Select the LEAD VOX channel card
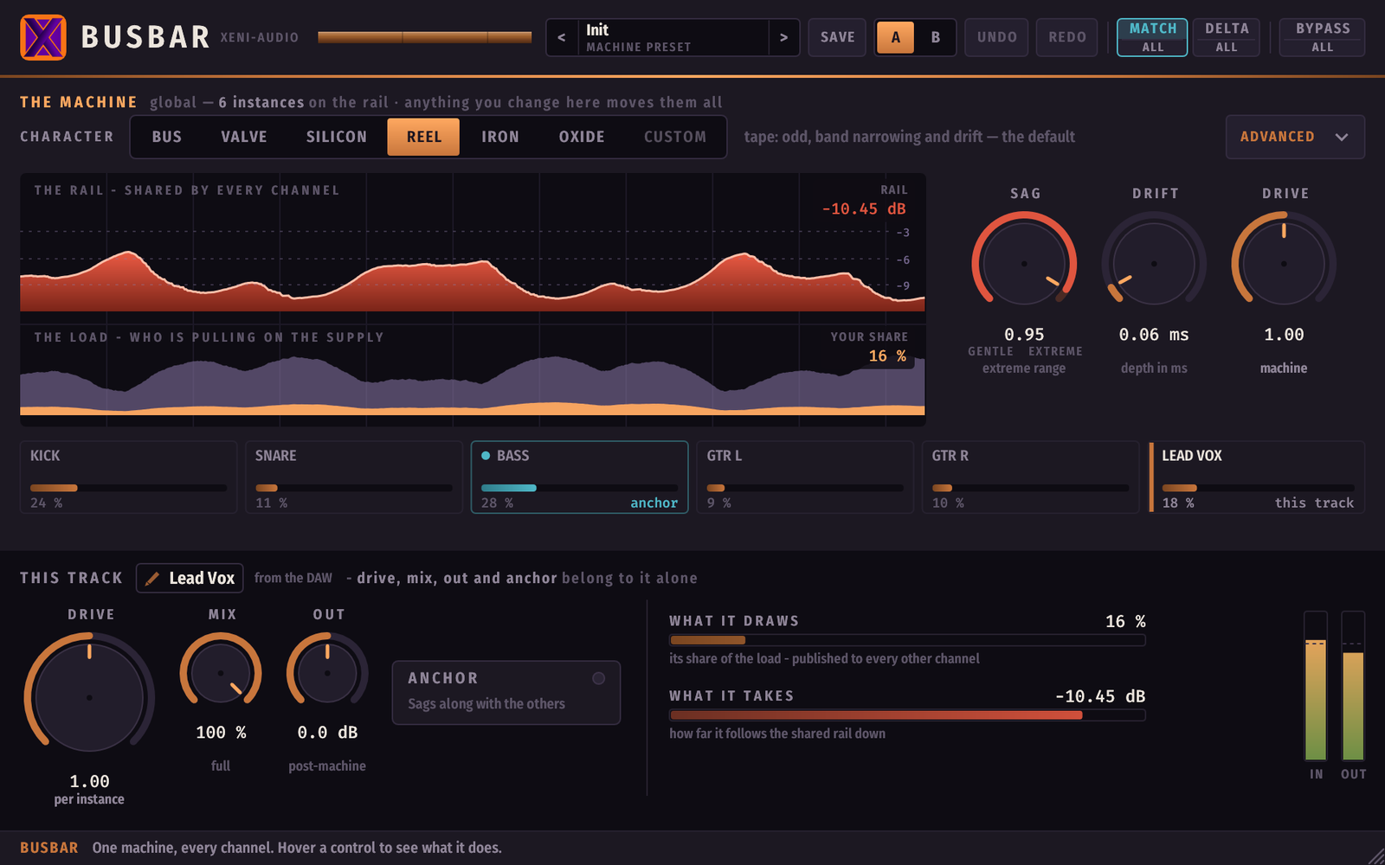1385x865 pixels. coord(1257,477)
